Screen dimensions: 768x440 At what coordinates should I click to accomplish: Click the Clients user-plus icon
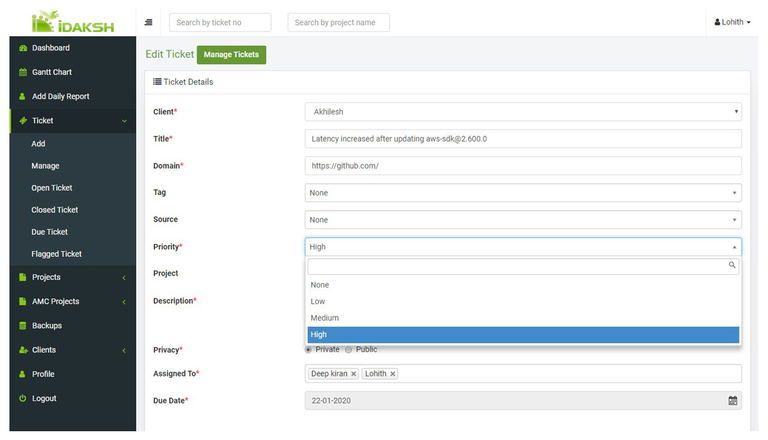coord(23,350)
